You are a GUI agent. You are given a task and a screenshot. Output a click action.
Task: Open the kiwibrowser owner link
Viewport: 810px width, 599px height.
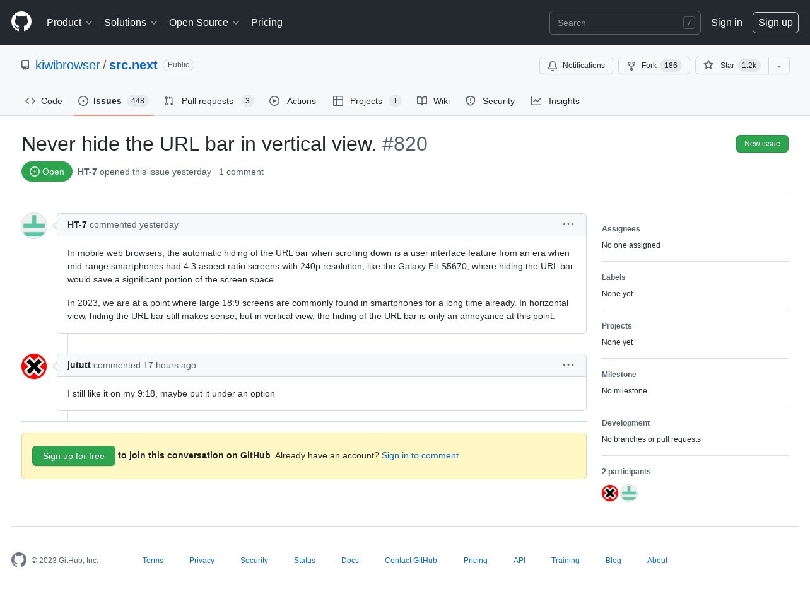67,65
